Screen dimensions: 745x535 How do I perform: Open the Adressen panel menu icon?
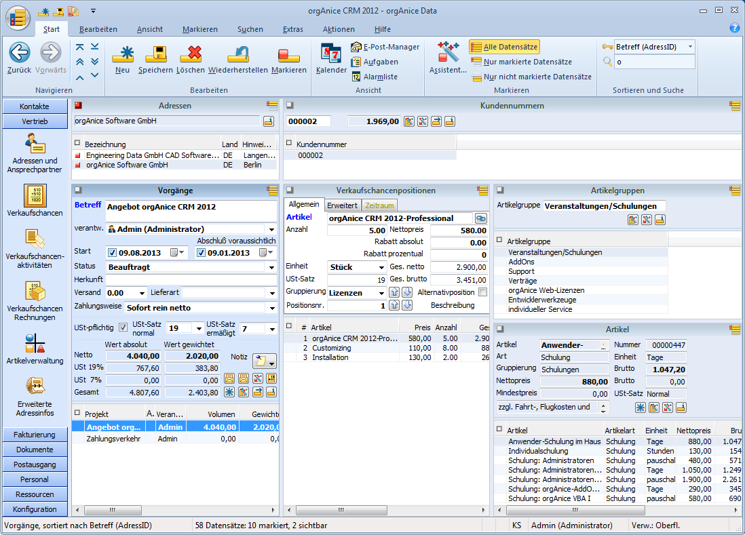(272, 105)
